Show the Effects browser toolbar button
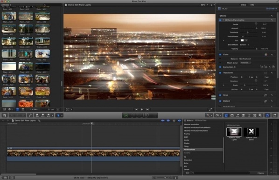This screenshot has height=180, width=279. [x=226, y=115]
